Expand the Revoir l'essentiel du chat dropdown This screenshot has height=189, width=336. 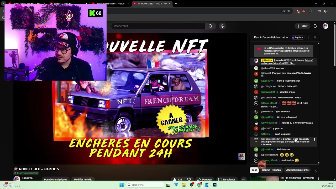[x=271, y=38]
